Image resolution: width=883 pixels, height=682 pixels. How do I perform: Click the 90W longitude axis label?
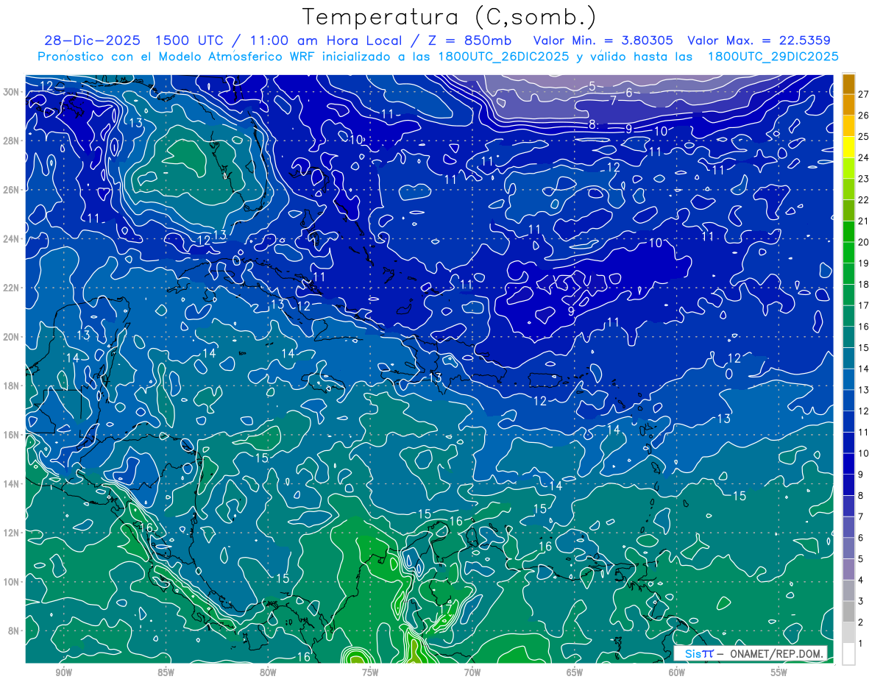63,672
